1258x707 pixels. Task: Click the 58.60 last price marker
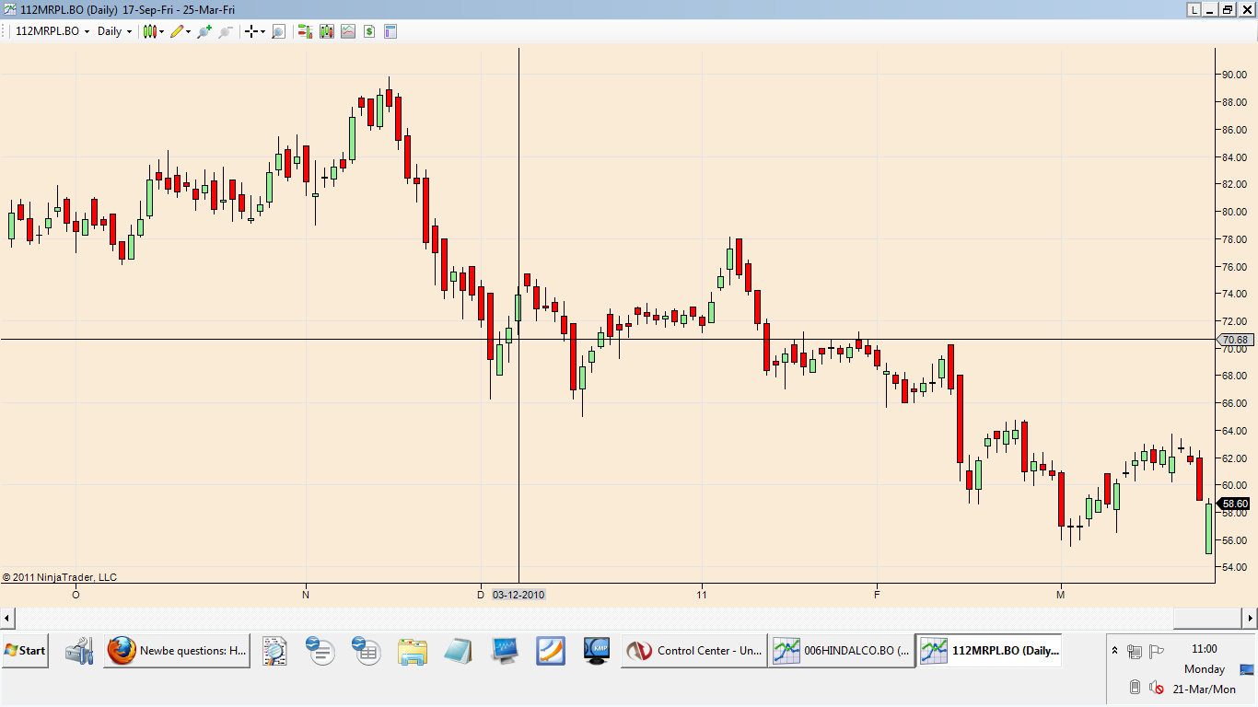pos(1234,504)
